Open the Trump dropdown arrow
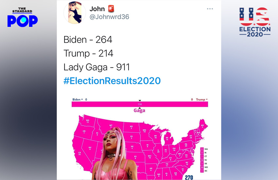Image resolution: width=278 pixels, height=180 pixels. pos(207,99)
